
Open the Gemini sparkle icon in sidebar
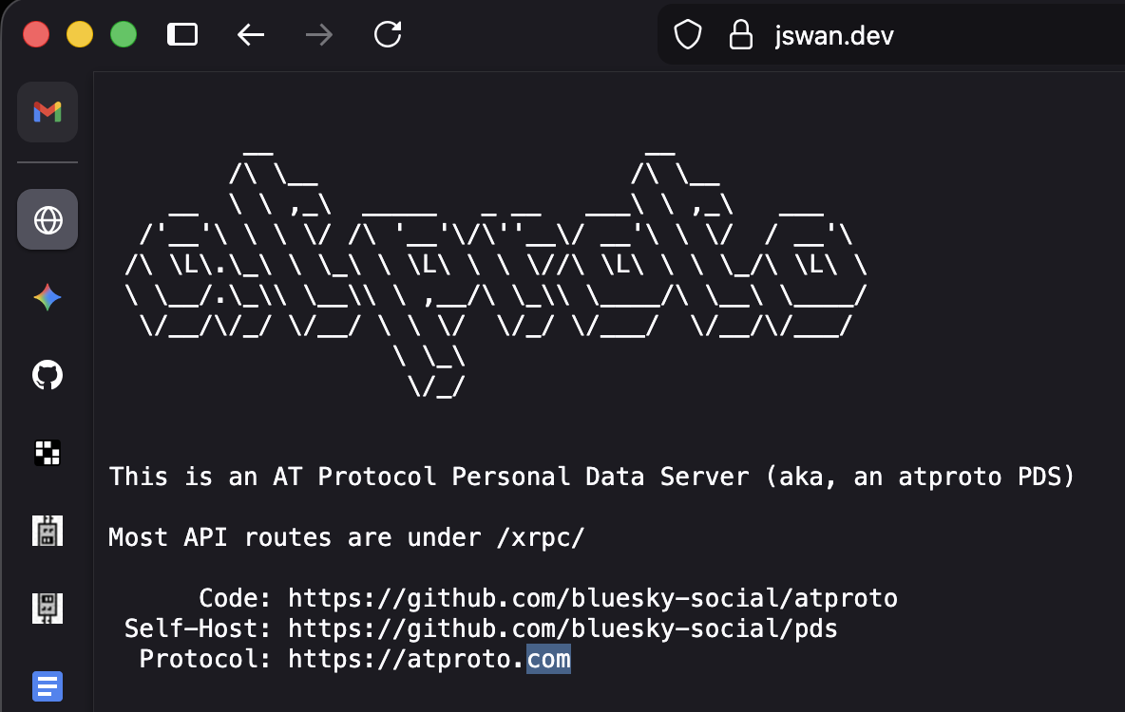tap(48, 298)
